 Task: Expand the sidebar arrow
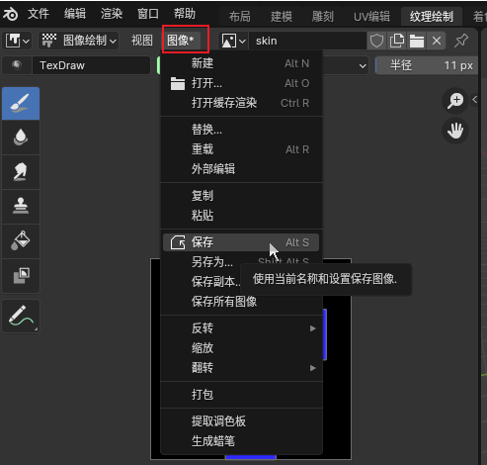pos(475,99)
